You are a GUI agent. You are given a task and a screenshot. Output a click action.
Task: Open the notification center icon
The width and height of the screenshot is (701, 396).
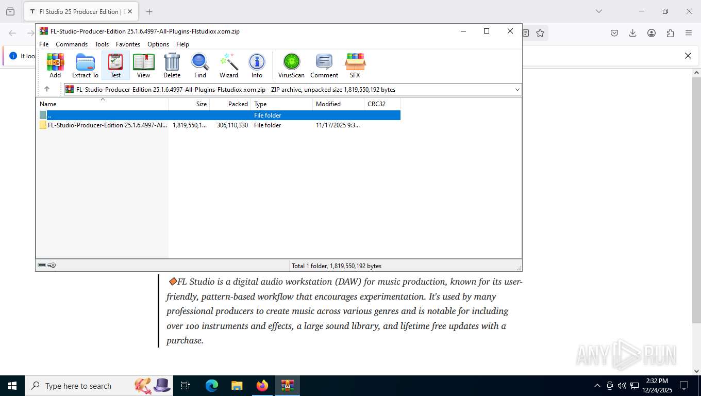point(684,386)
